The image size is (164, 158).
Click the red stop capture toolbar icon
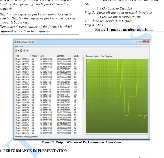tap(21, 51)
